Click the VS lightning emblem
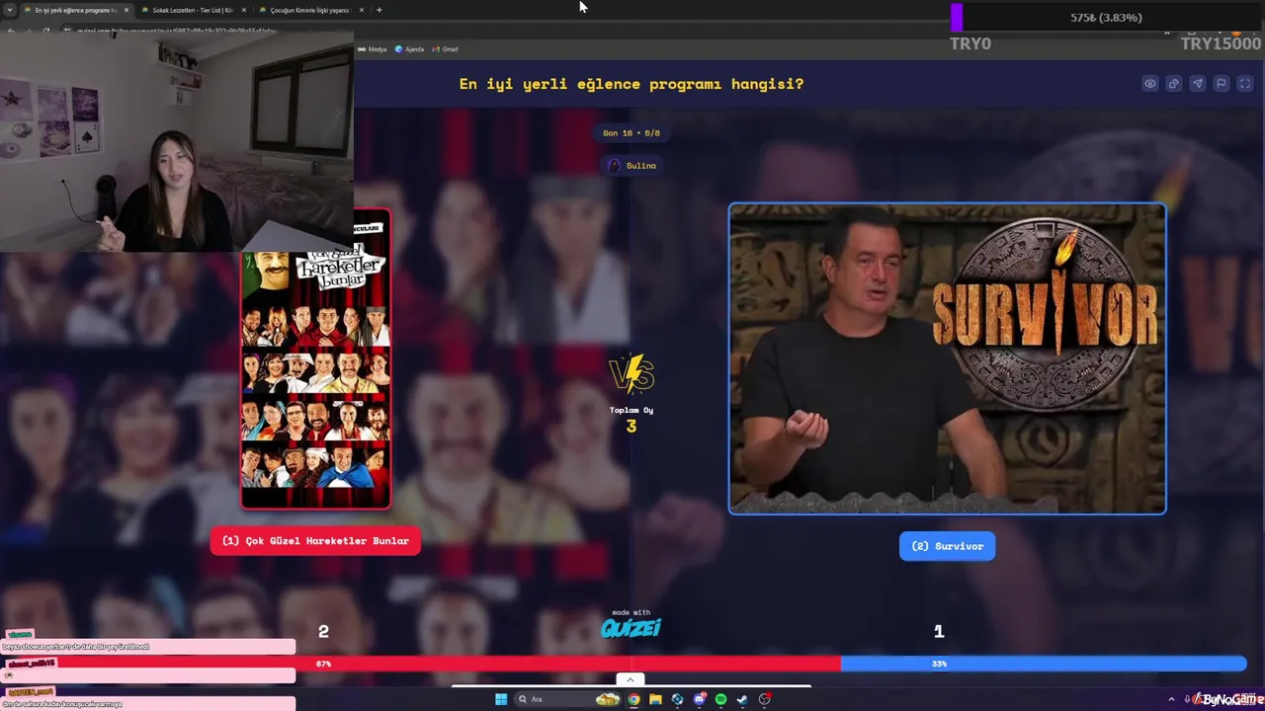 click(632, 375)
